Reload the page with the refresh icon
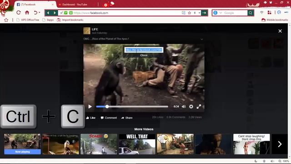 pyautogui.click(x=18, y=13)
